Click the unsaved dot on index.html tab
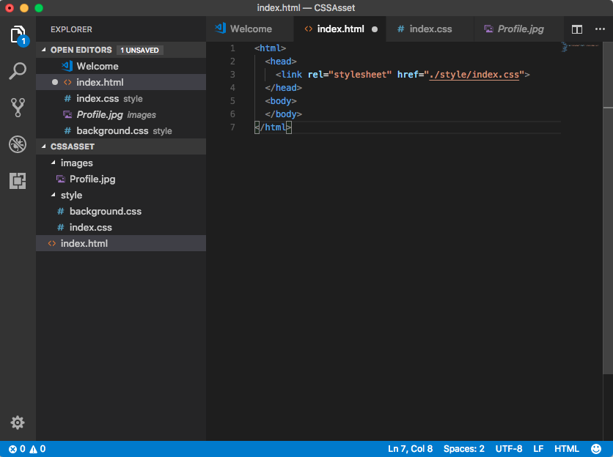Viewport: 613px width, 457px height. coord(375,29)
